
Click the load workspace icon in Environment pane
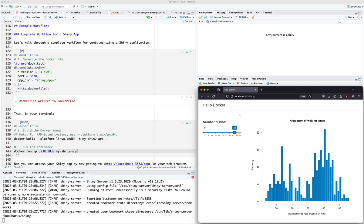point(201,17)
